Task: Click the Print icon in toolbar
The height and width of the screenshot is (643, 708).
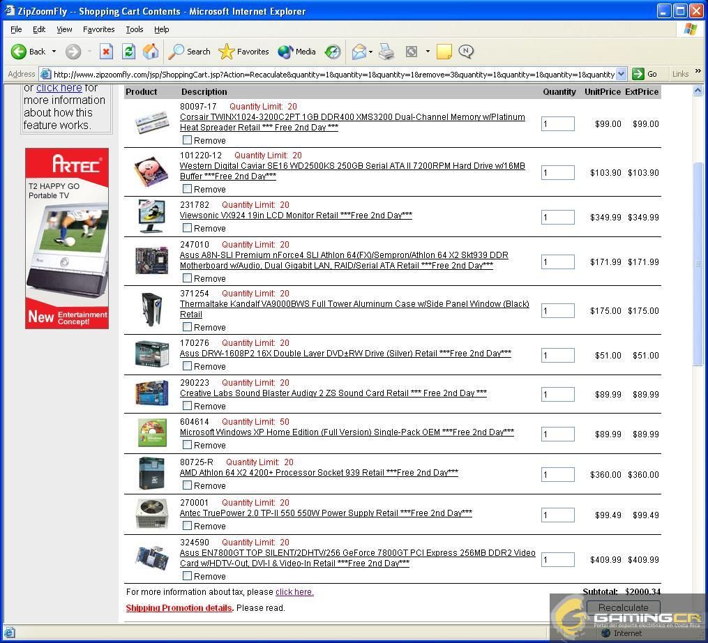Action: (386, 52)
